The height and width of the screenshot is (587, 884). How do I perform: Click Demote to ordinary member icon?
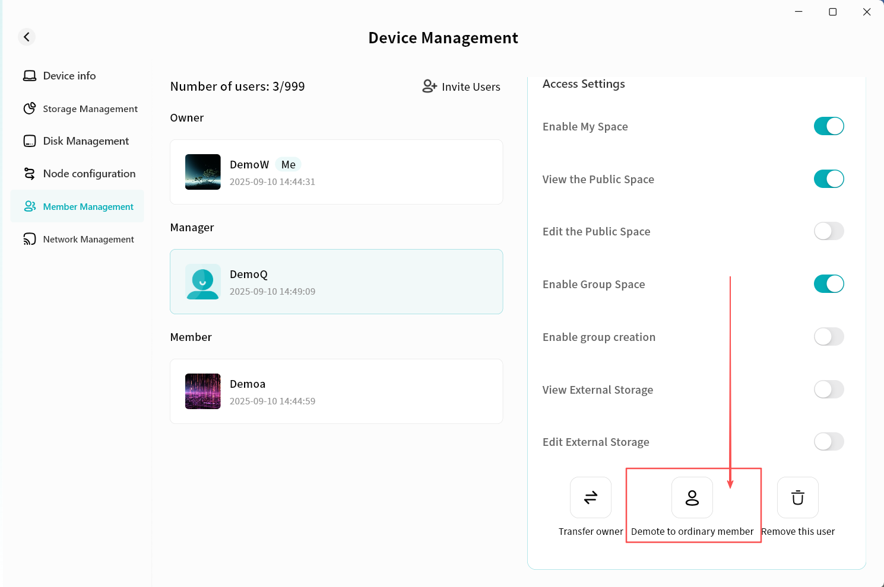click(692, 497)
